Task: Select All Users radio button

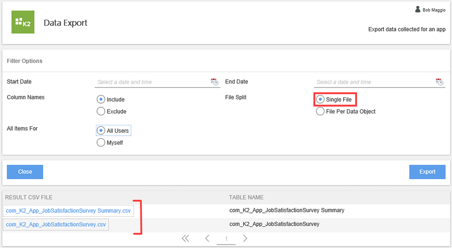Action: click(x=100, y=130)
